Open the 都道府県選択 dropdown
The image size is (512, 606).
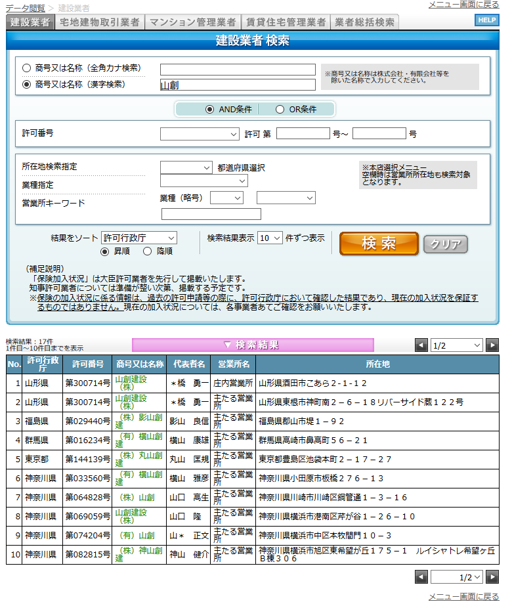pos(186,167)
